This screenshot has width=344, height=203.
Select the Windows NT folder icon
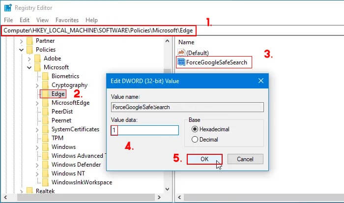point(45,174)
